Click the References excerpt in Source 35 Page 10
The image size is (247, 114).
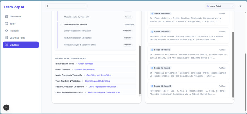pyautogui.click(x=188, y=93)
